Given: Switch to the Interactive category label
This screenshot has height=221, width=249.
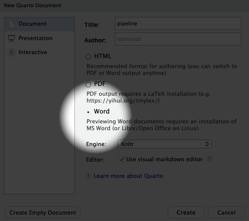Looking at the screenshot, I should coord(33,53).
